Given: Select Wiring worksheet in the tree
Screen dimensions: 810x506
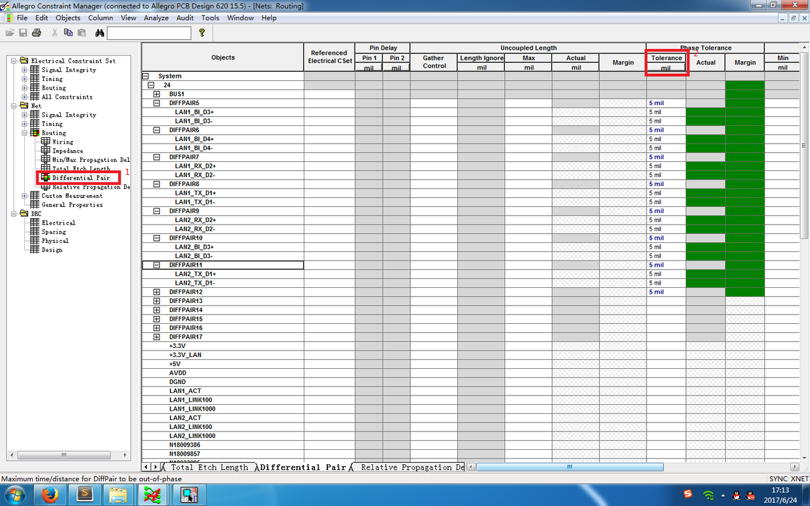Looking at the screenshot, I should pos(63,142).
